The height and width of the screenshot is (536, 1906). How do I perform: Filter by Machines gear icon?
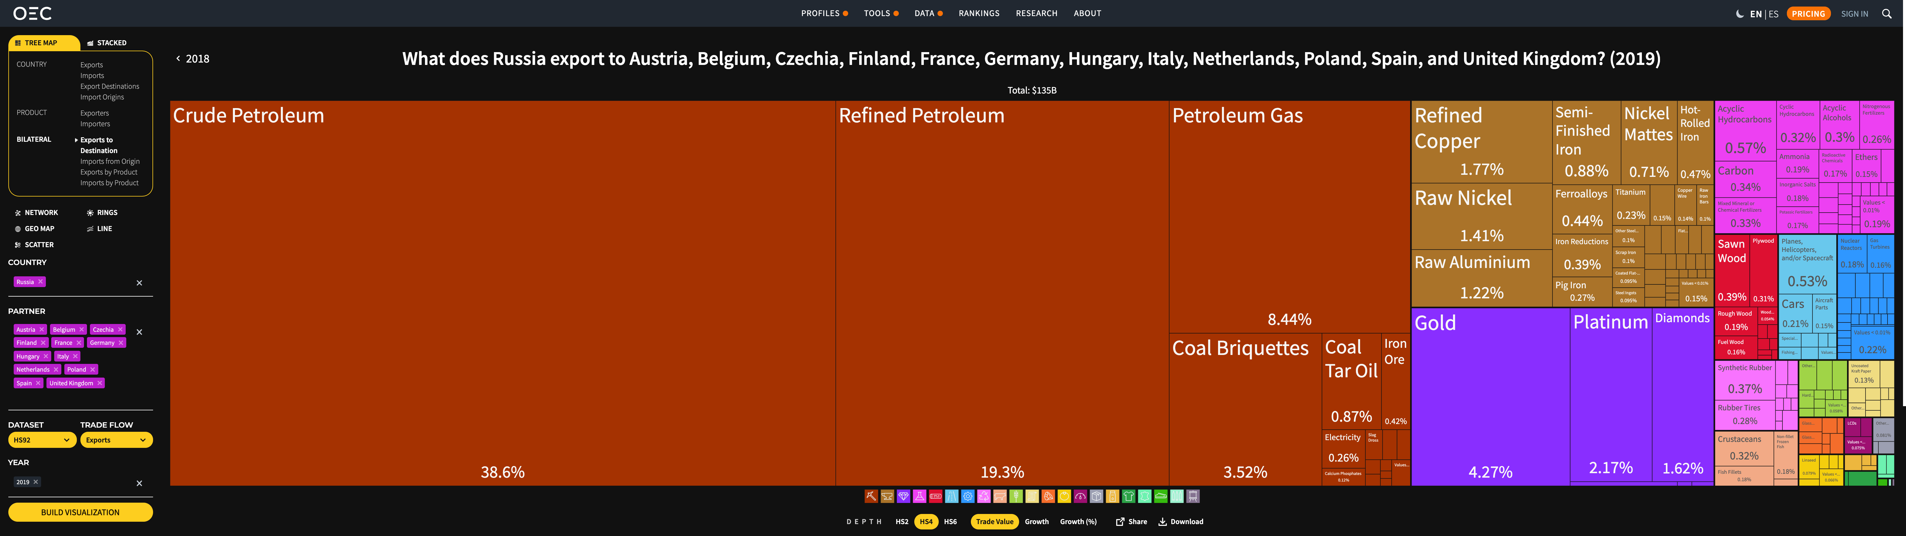[x=968, y=497]
